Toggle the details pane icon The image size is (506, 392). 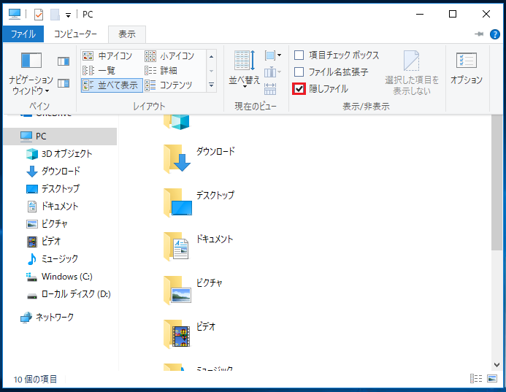pos(64,83)
